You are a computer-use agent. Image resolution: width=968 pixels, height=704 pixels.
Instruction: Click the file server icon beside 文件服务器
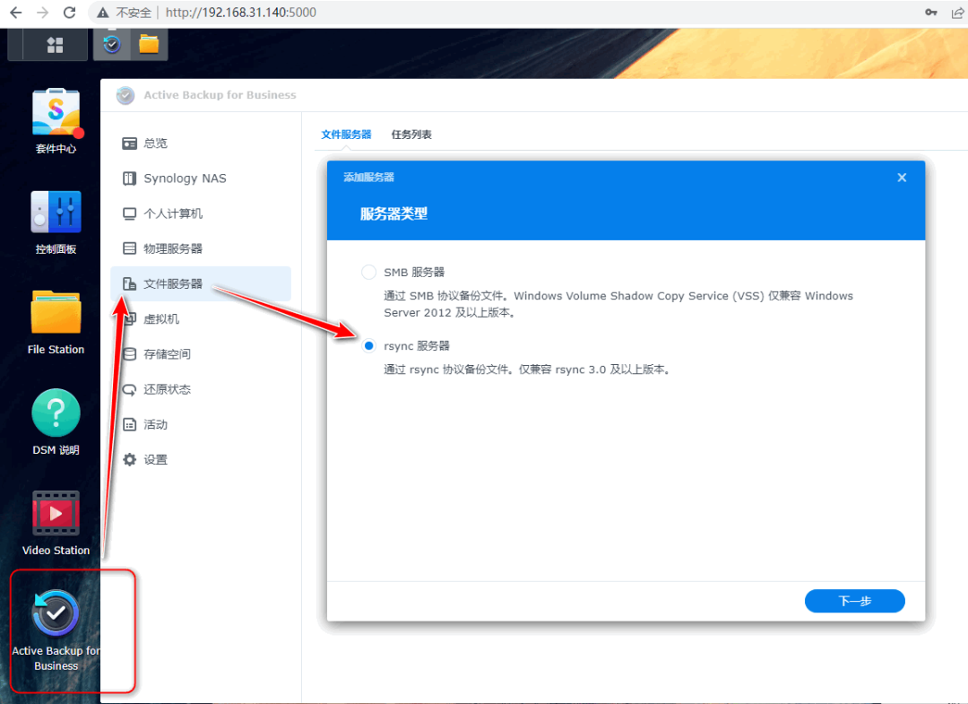pos(130,283)
